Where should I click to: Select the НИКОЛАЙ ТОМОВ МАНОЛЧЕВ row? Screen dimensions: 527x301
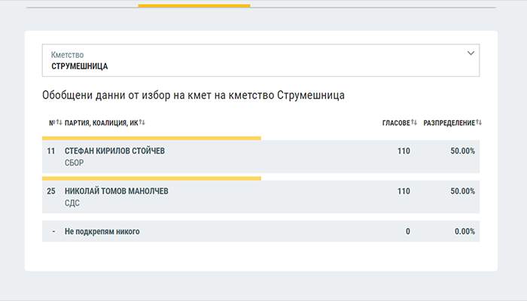(x=117, y=191)
